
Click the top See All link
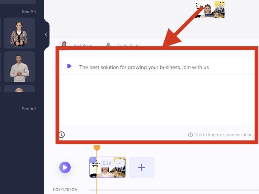tap(29, 11)
